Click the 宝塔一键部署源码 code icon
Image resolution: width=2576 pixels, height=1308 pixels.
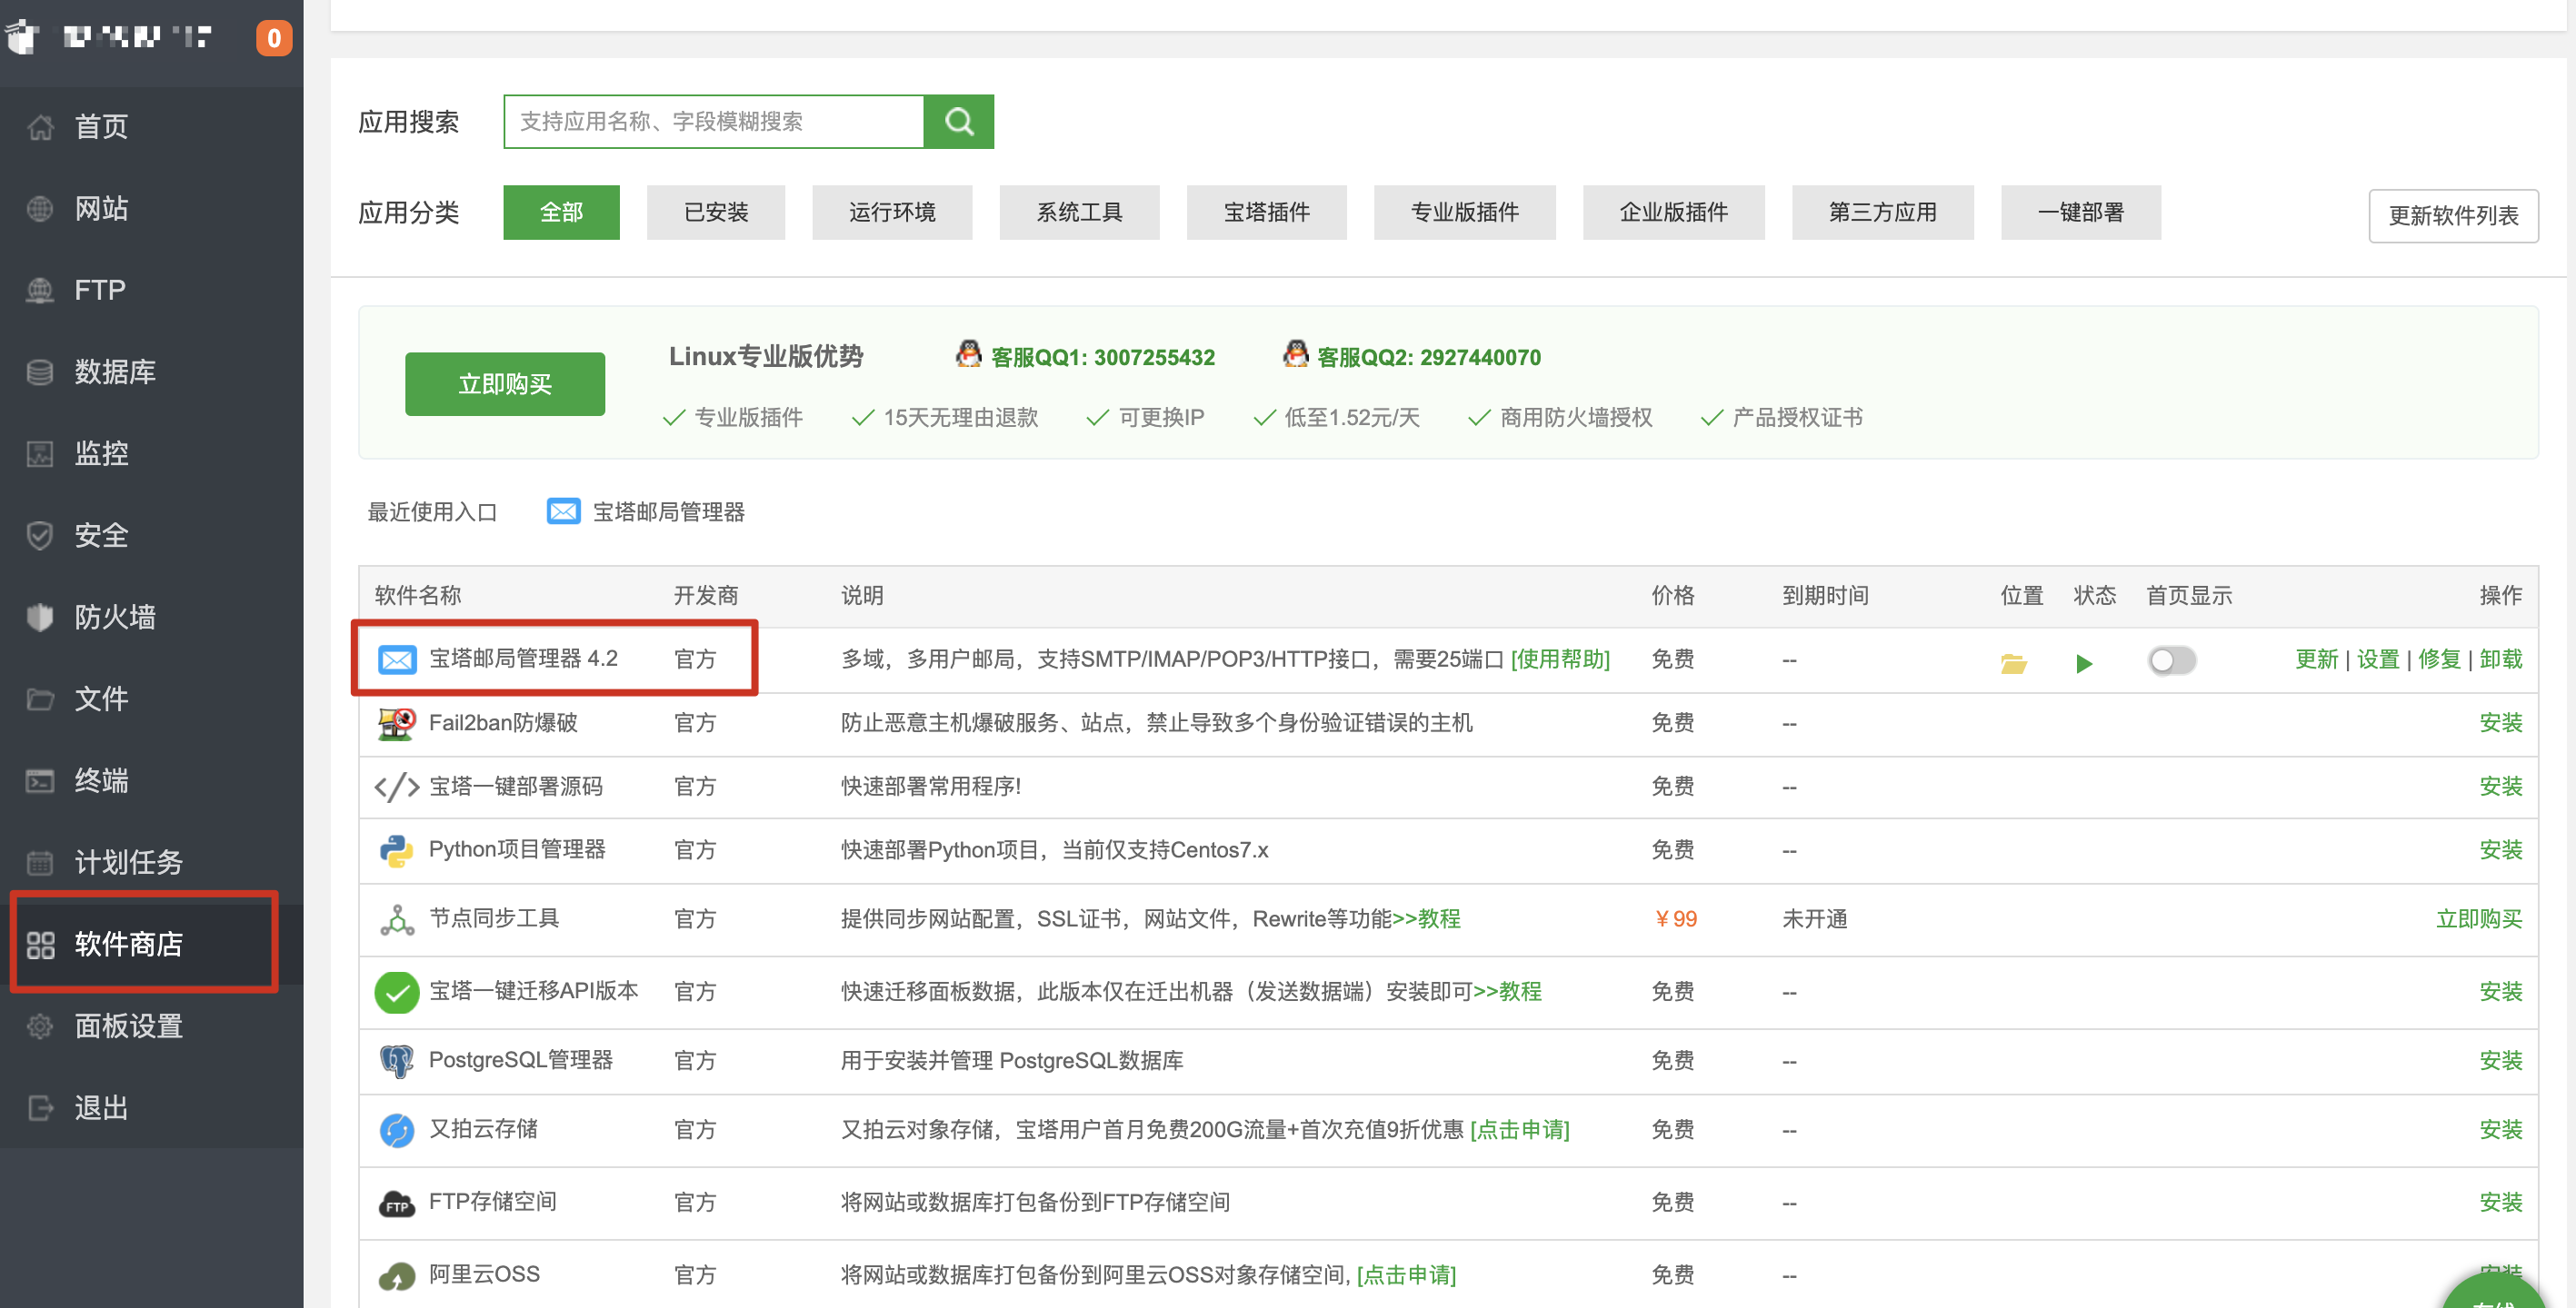pos(397,788)
